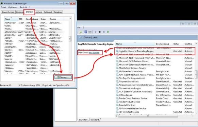Sort Task Manager list by Gruppe column

56,19
